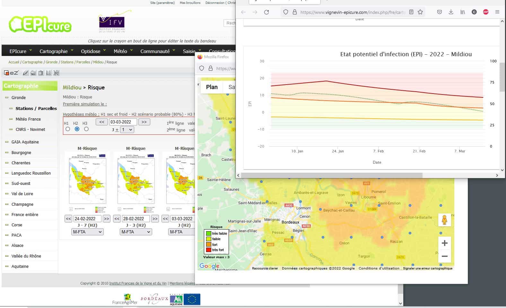
Task: Click the sitemap tree icon in eZ toolbar
Action: click(x=48, y=73)
